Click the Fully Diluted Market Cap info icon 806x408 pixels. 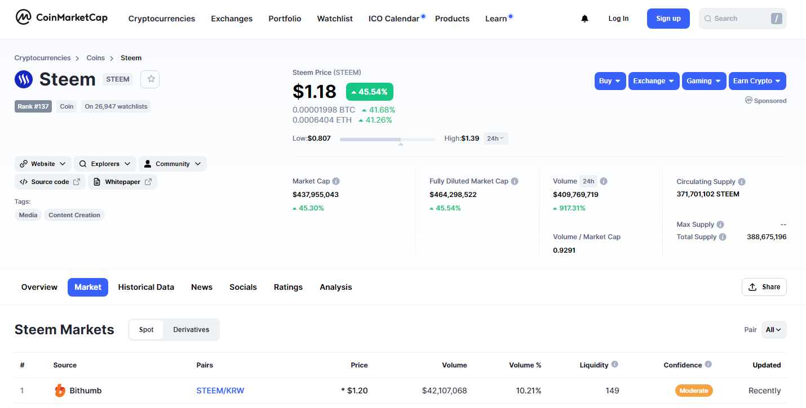(515, 181)
